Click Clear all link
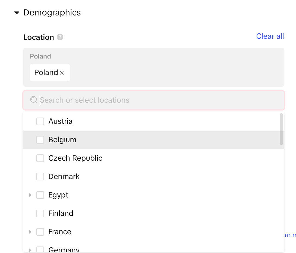Image resolution: width=296 pixels, height=253 pixels. [x=270, y=36]
